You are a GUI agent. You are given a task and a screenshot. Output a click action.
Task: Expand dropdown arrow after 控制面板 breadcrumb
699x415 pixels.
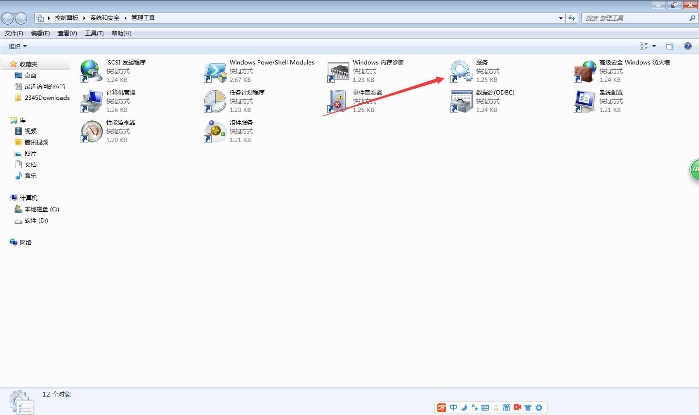point(84,18)
